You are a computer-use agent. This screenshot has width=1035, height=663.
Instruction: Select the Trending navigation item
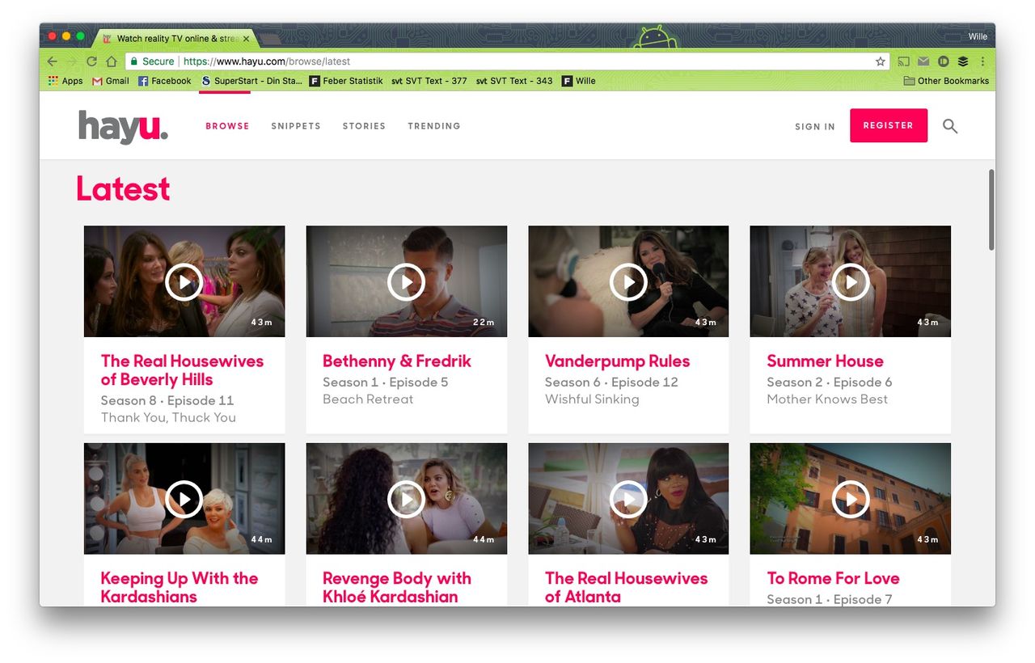[x=434, y=126]
